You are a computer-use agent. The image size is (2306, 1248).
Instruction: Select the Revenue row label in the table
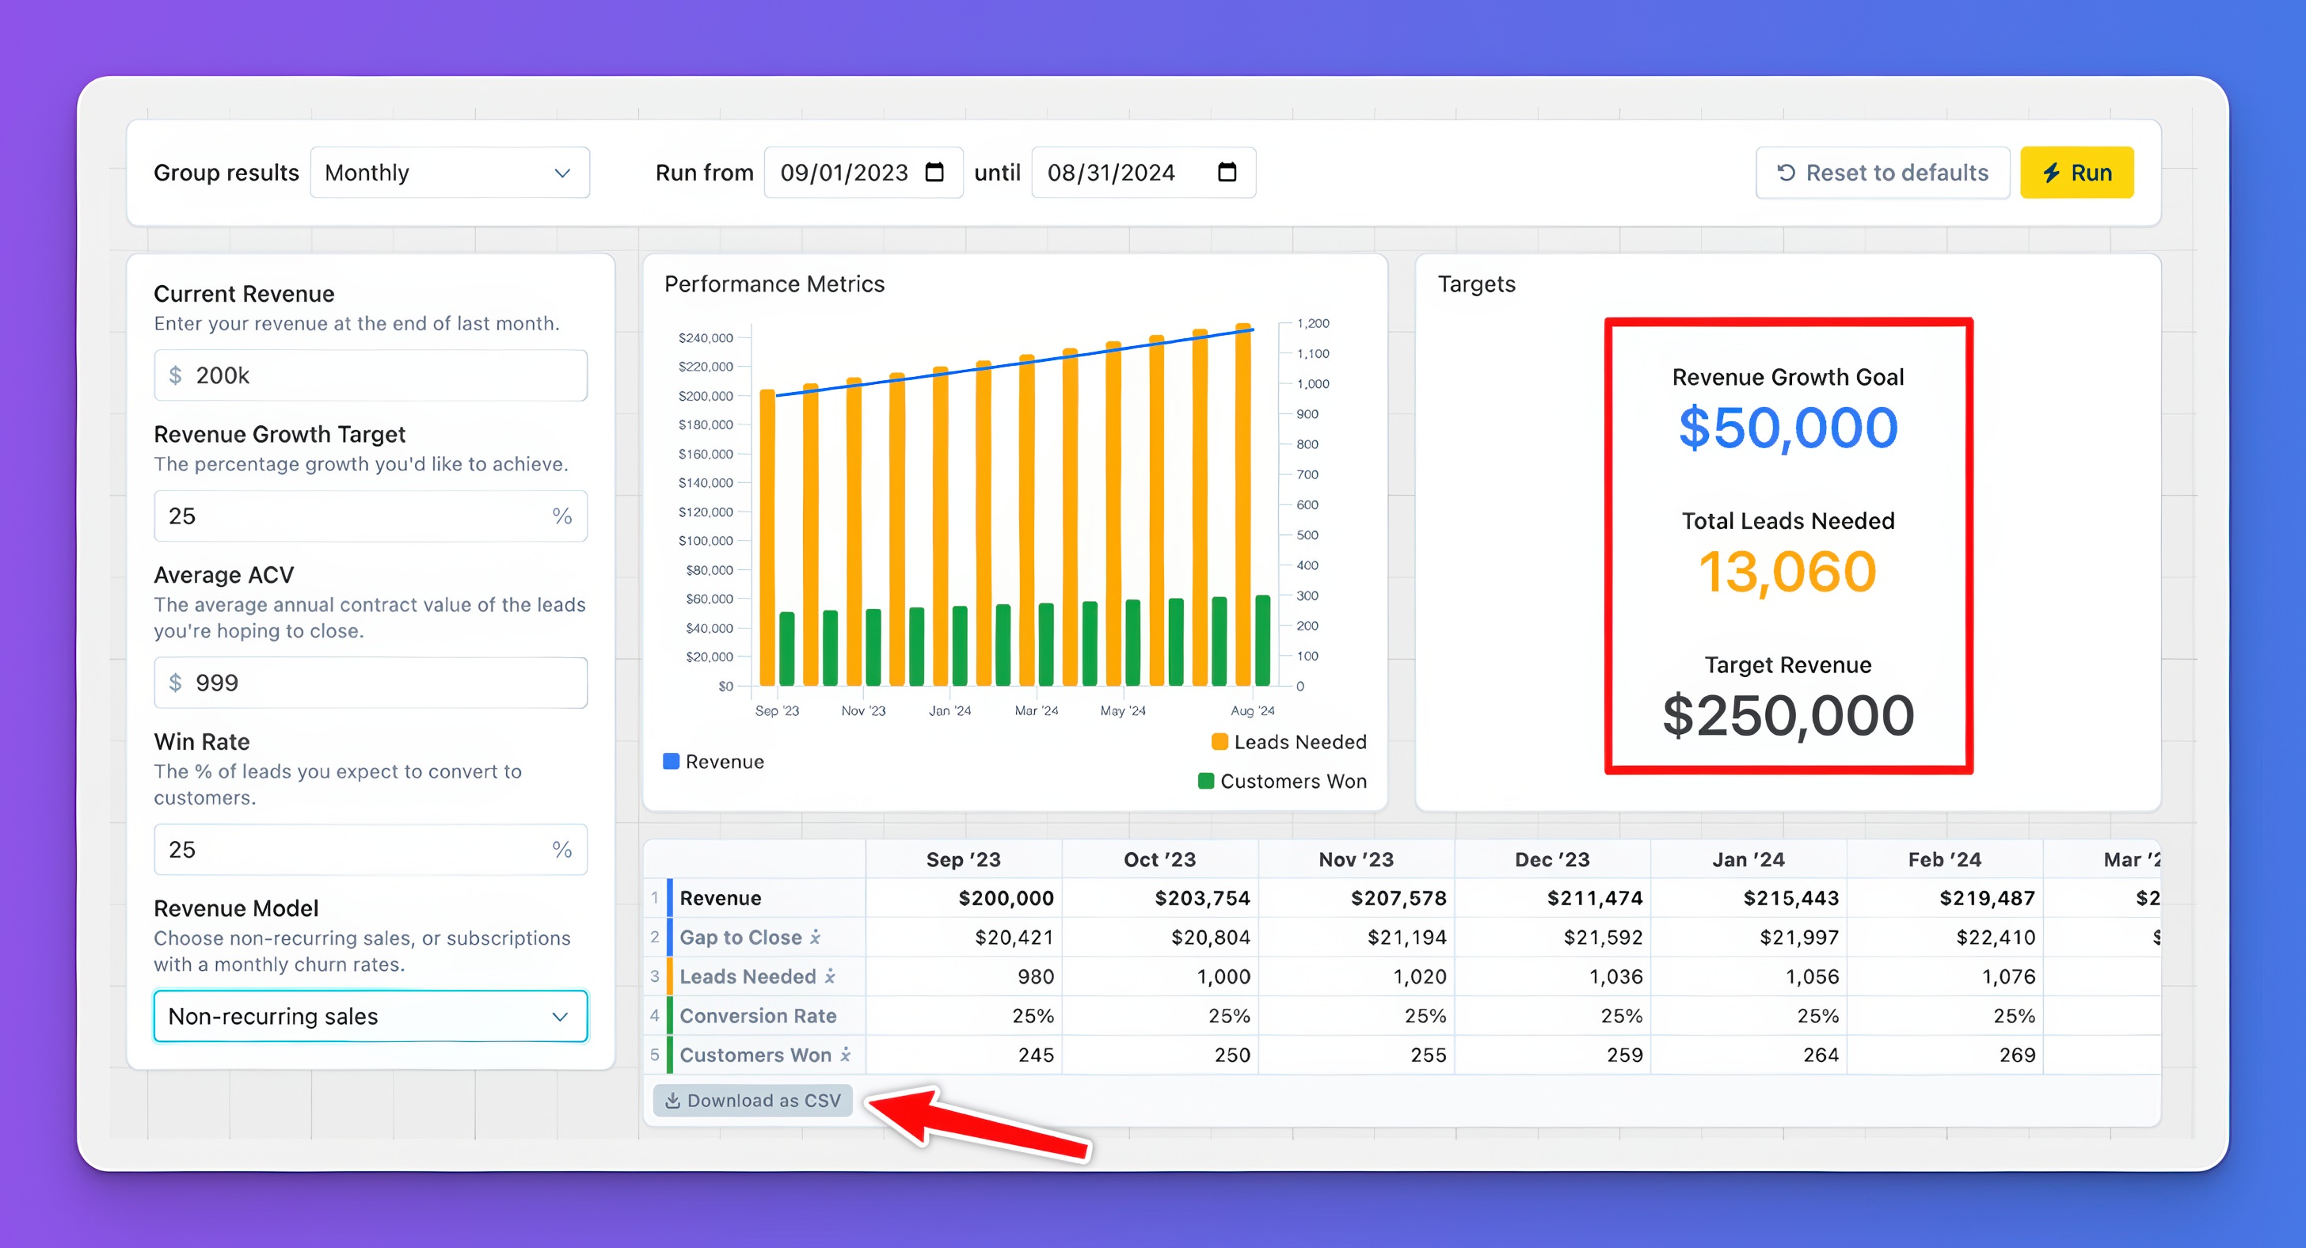[x=720, y=898]
